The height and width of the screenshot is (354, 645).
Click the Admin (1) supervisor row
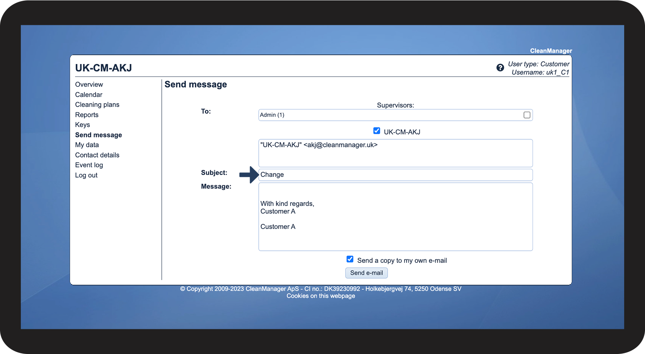[396, 115]
